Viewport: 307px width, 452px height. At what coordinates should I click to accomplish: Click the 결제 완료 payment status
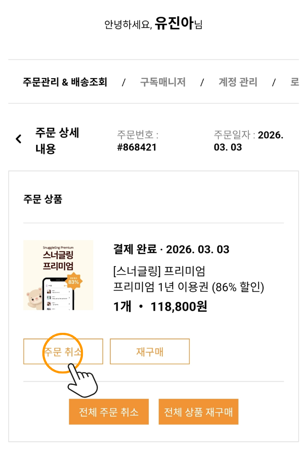click(x=135, y=249)
